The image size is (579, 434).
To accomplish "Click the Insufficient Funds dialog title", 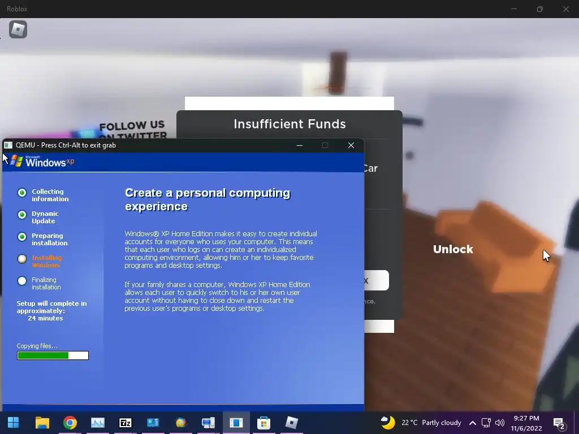I will 290,124.
